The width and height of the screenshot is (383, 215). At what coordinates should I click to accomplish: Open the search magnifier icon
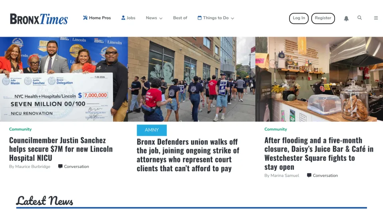(x=359, y=18)
